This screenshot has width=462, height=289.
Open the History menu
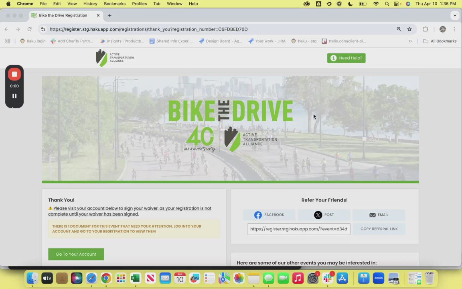(90, 4)
